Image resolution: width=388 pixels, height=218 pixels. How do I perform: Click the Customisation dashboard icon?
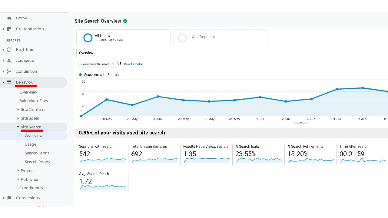(x=9, y=29)
